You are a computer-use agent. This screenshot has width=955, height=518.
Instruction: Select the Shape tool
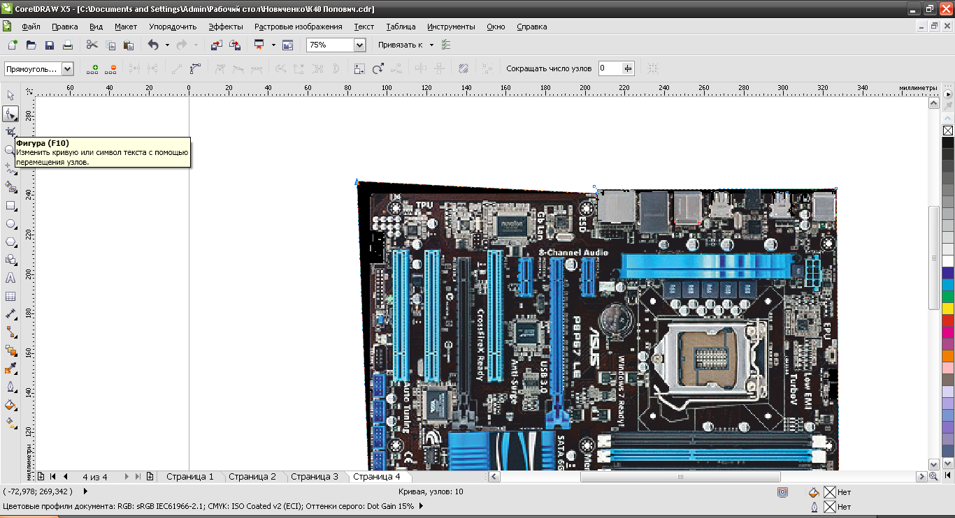[10, 114]
